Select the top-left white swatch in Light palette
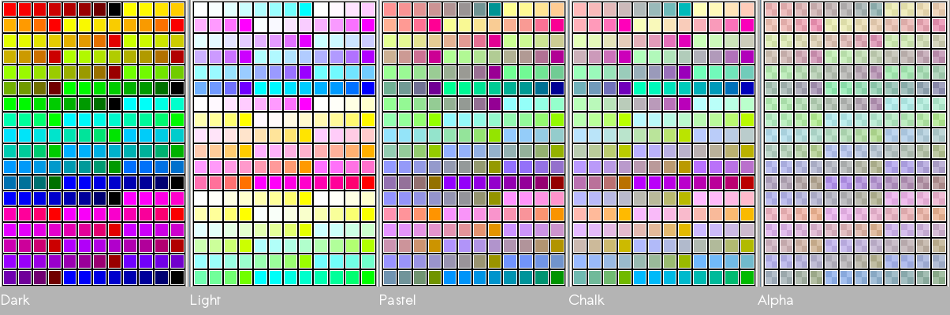The height and width of the screenshot is (315, 950). click(x=200, y=9)
